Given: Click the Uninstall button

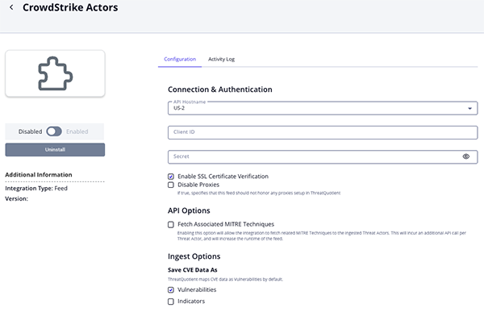Looking at the screenshot, I should [x=55, y=150].
